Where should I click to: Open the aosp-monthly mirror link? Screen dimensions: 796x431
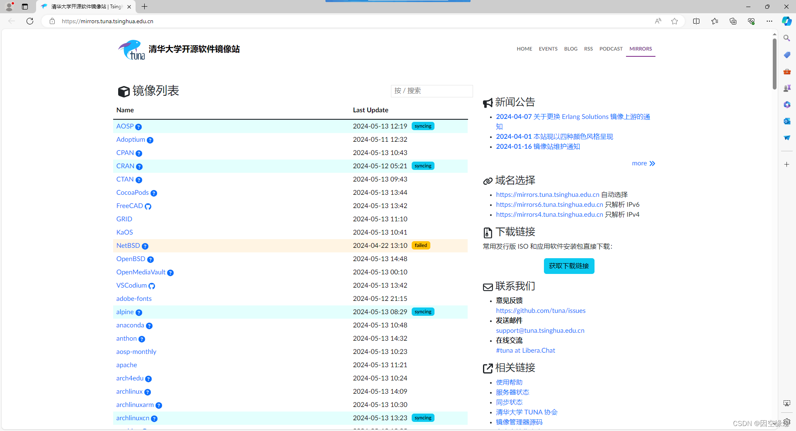click(136, 352)
